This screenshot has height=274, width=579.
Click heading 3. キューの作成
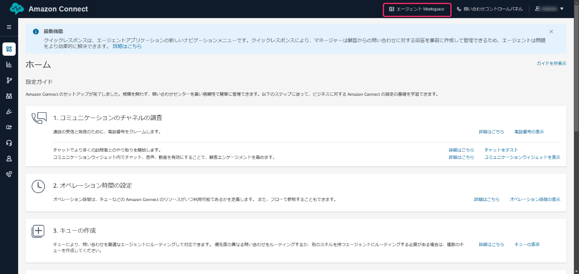(74, 231)
